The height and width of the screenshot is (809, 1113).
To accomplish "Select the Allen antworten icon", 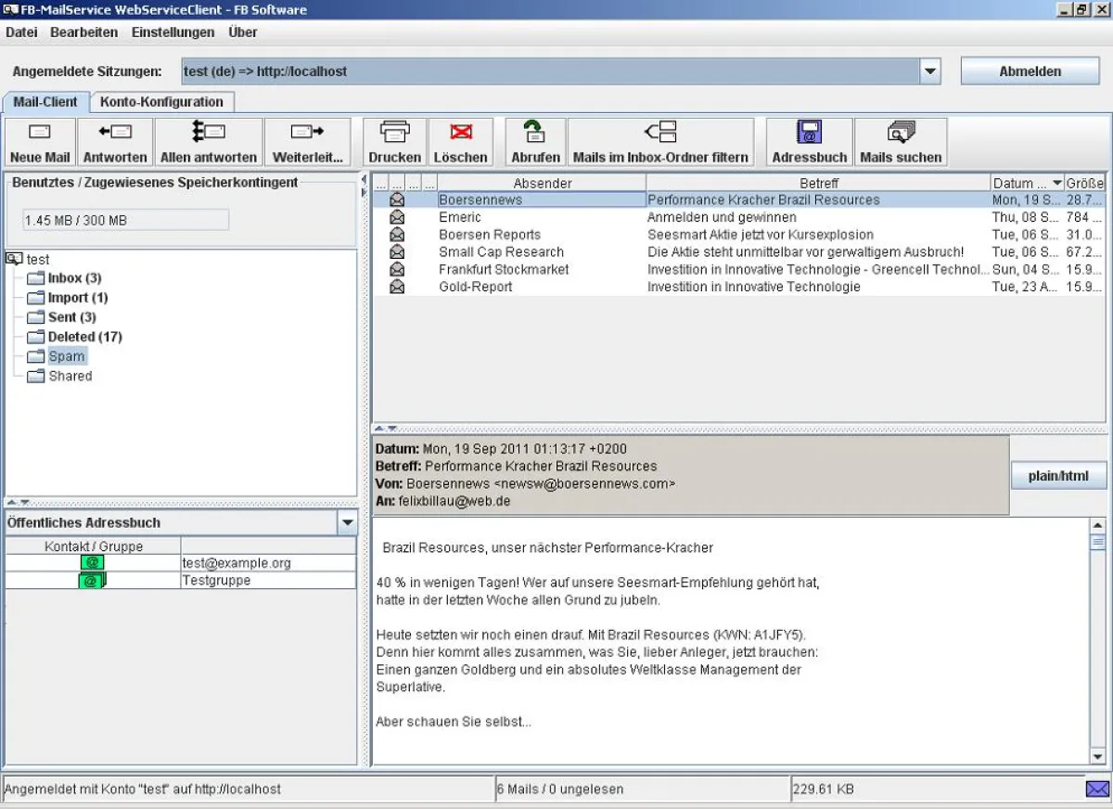I will (x=208, y=141).
